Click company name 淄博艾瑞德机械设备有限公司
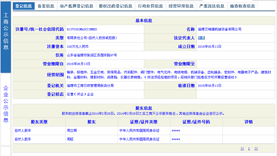This screenshot has width=277, height=156. tap(219, 29)
